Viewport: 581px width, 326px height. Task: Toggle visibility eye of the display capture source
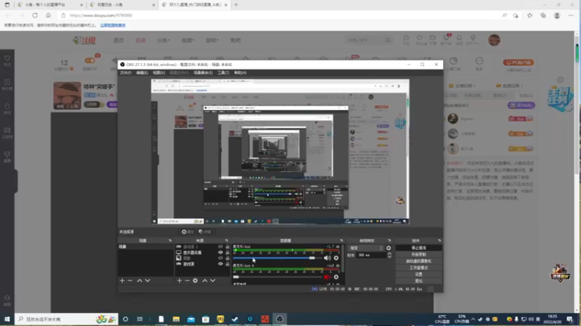coord(221,252)
